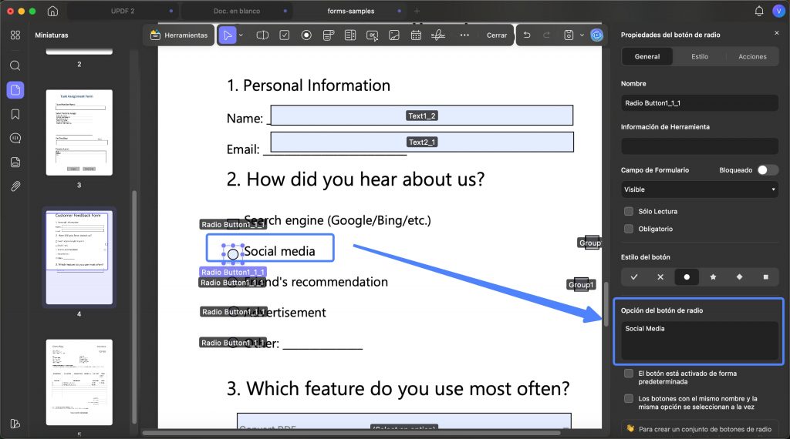Viewport: 790px width, 439px height.
Task: Expand the arrow next to select tool
Action: [x=241, y=35]
